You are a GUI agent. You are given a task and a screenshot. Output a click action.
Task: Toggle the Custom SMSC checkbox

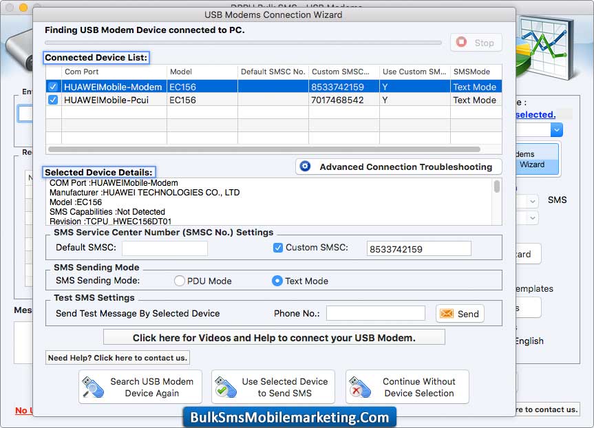[x=277, y=248]
